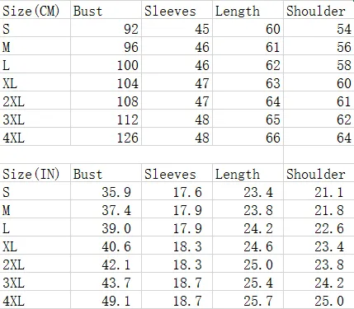Image resolution: width=354 pixels, height=309 pixels.
Task: Select the Size(IN) header cell
Action: coord(35,173)
